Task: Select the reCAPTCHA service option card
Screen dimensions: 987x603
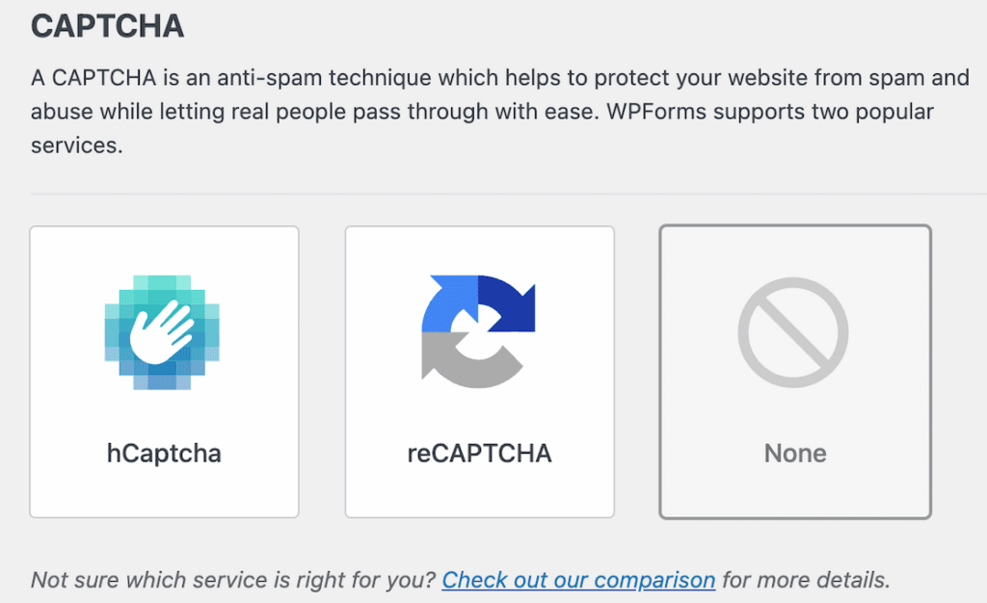Action: click(x=479, y=372)
